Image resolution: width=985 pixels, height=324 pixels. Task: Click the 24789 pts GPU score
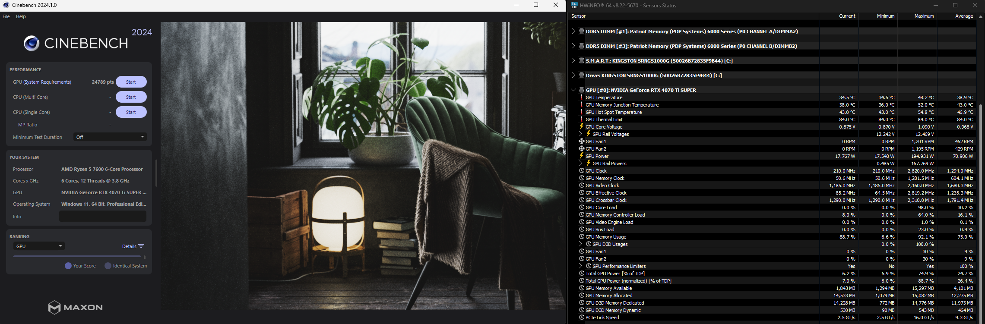coord(103,82)
